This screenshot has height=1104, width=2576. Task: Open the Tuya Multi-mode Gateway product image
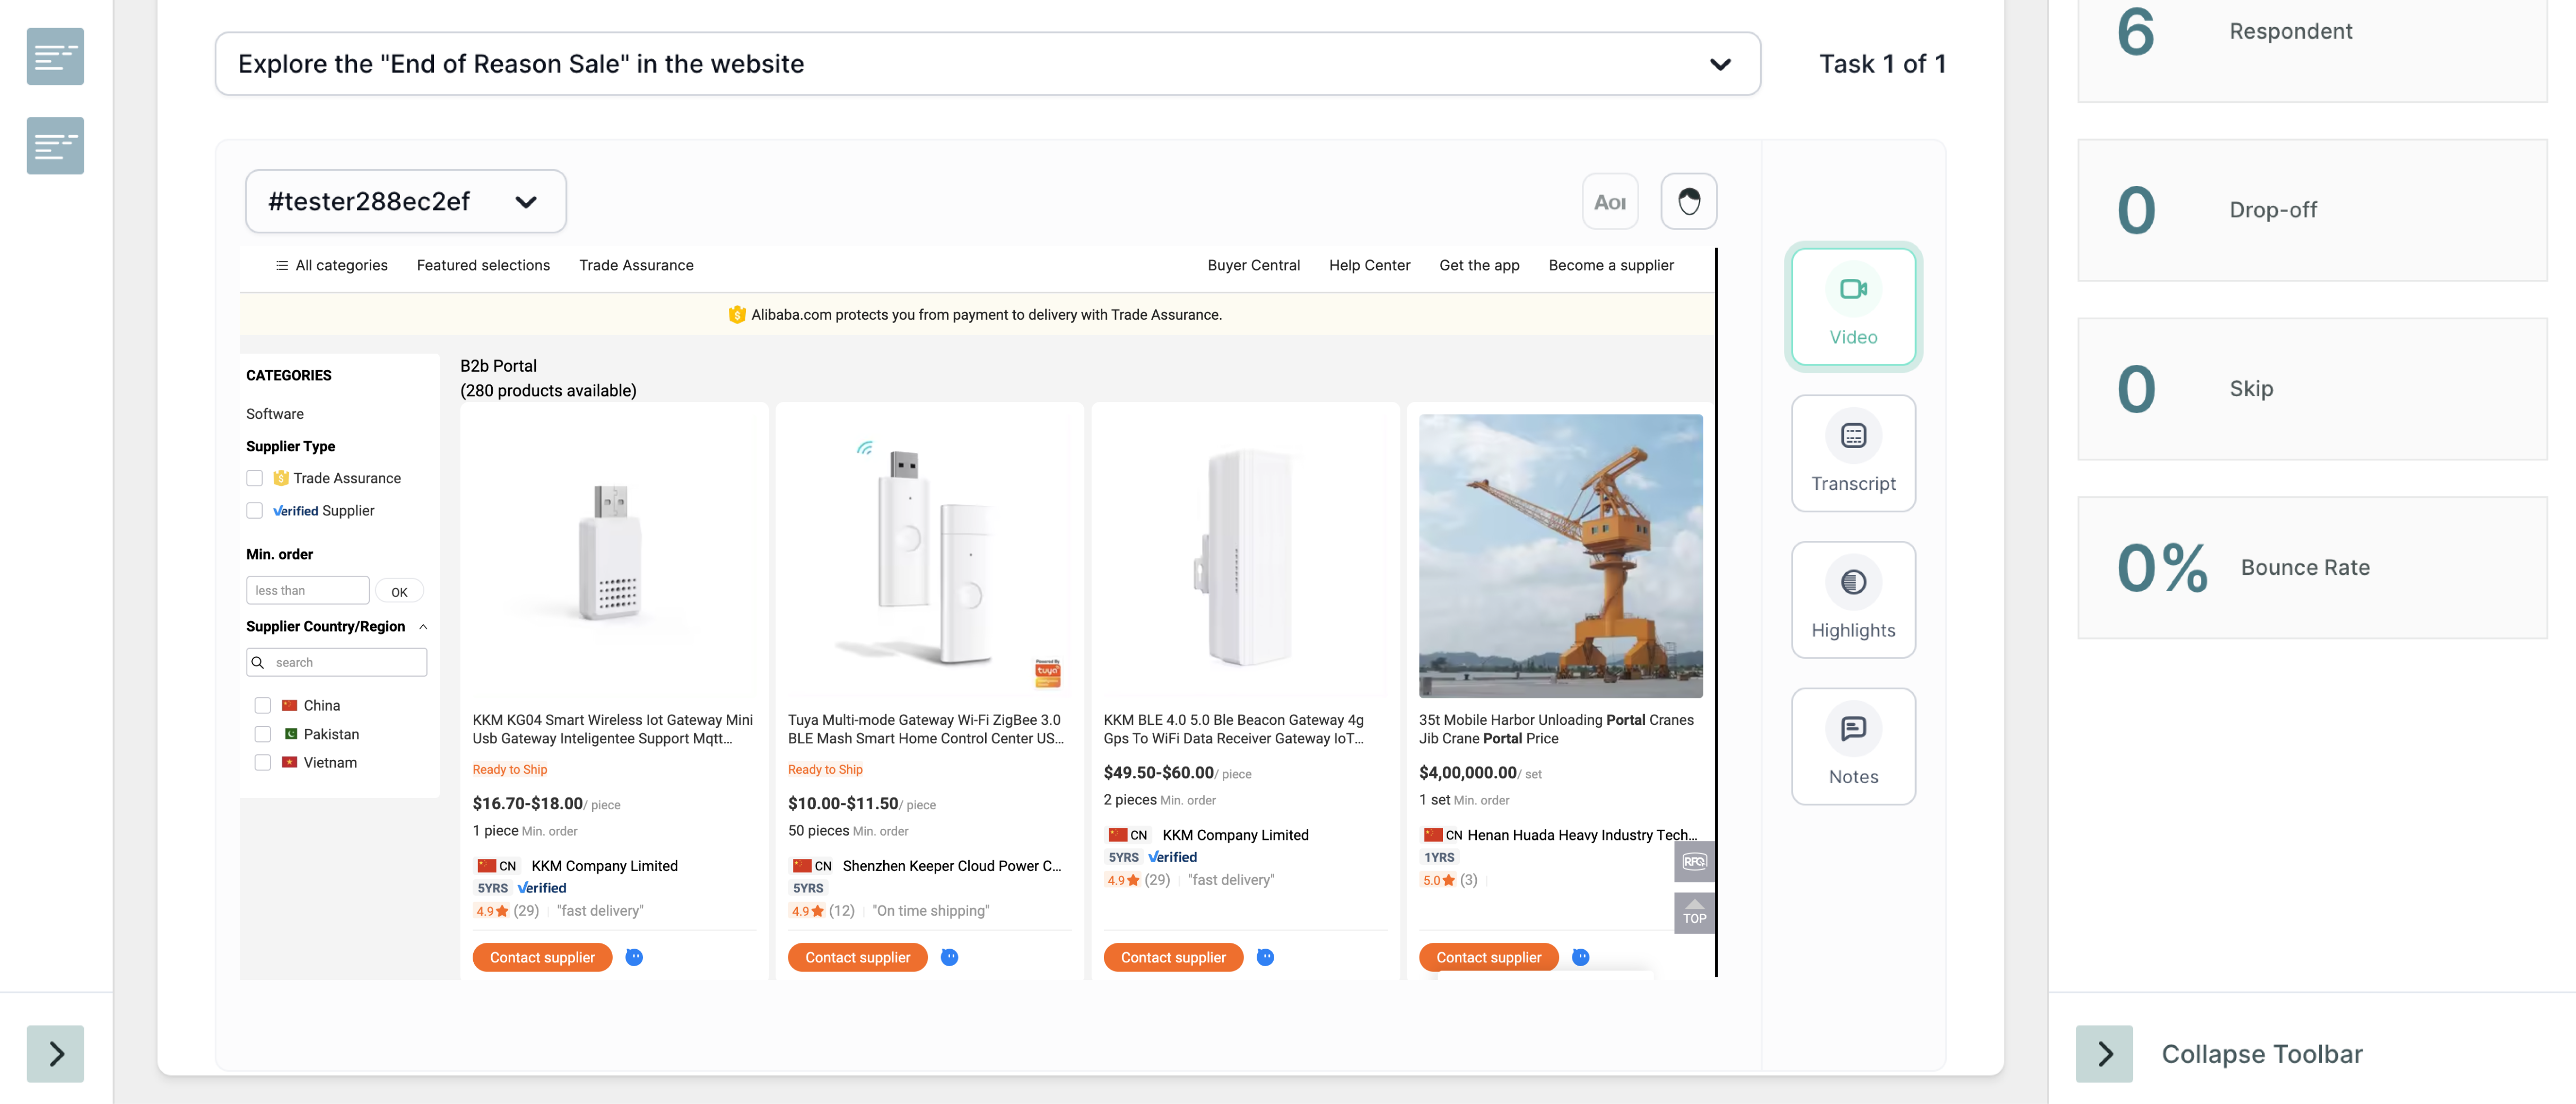pyautogui.click(x=929, y=556)
